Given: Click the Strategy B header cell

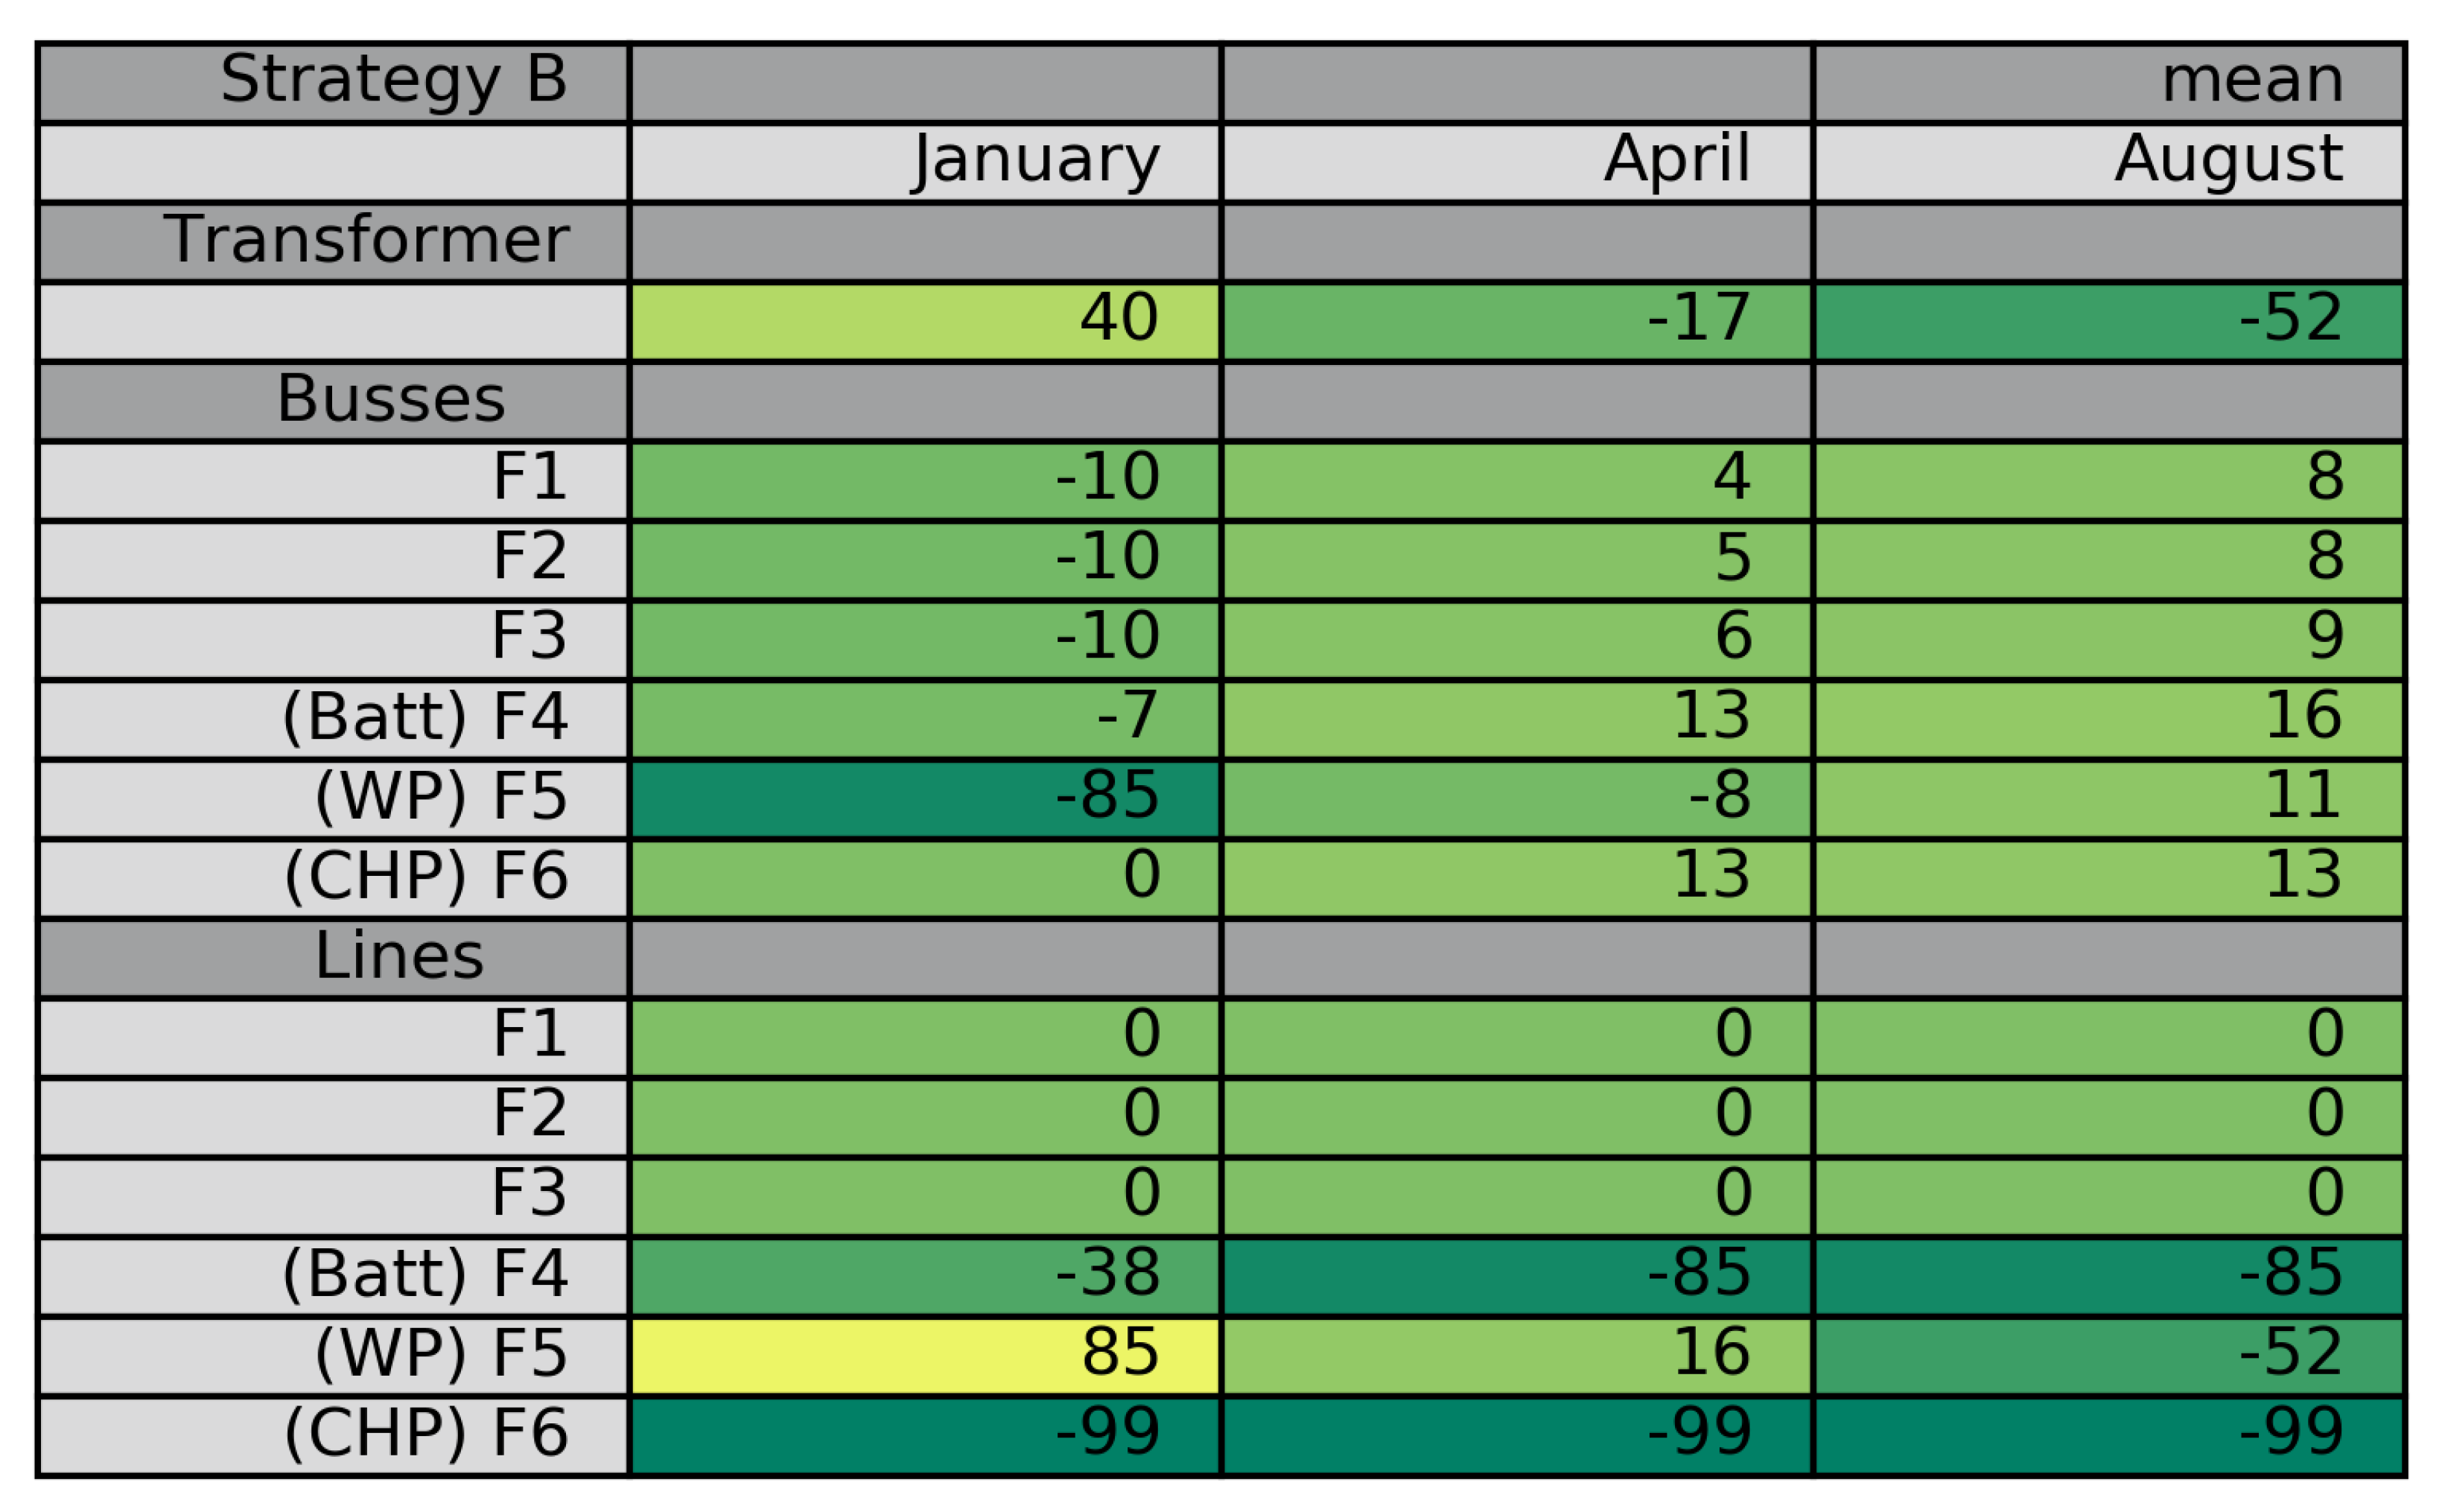Looking at the screenshot, I should (333, 82).
